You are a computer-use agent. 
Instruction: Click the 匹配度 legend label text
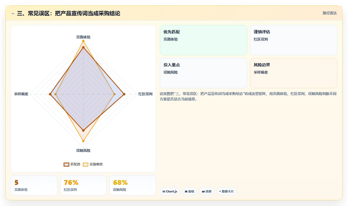pos(75,164)
